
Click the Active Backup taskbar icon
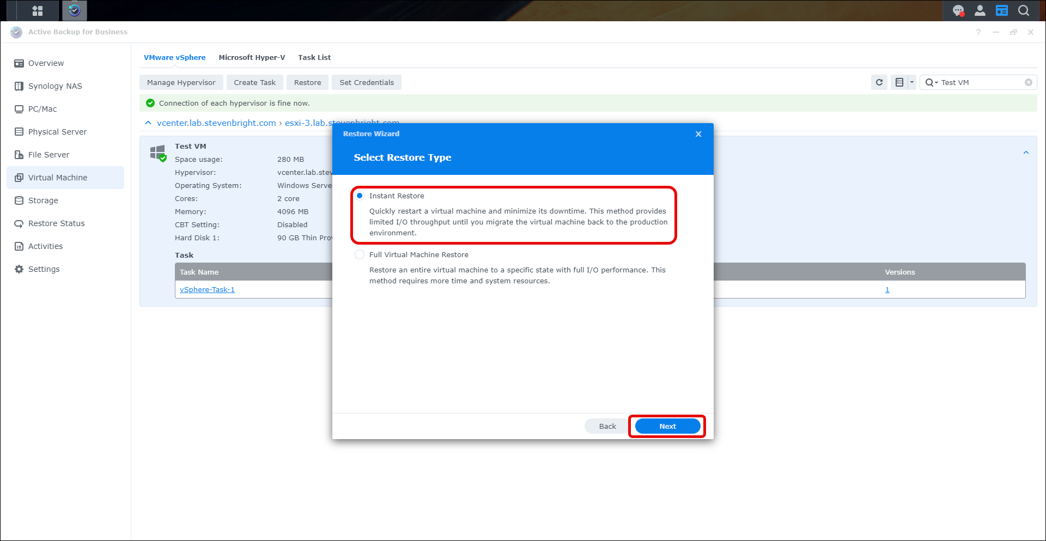coord(75,10)
